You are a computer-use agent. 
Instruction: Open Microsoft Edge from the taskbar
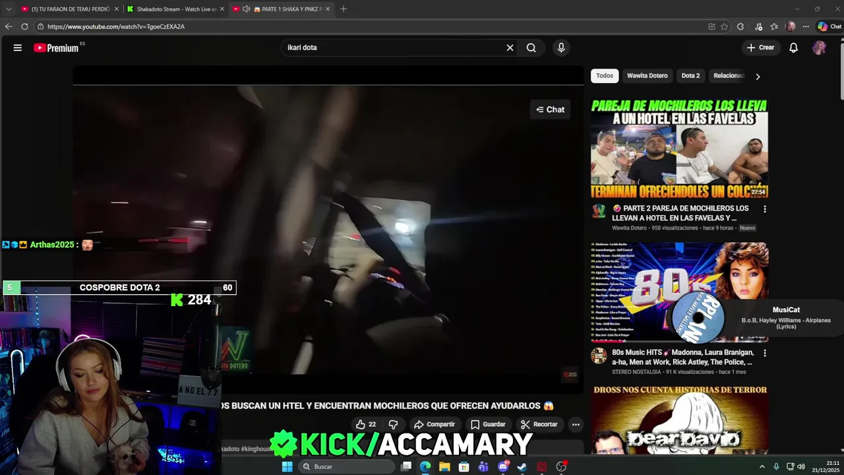425,466
